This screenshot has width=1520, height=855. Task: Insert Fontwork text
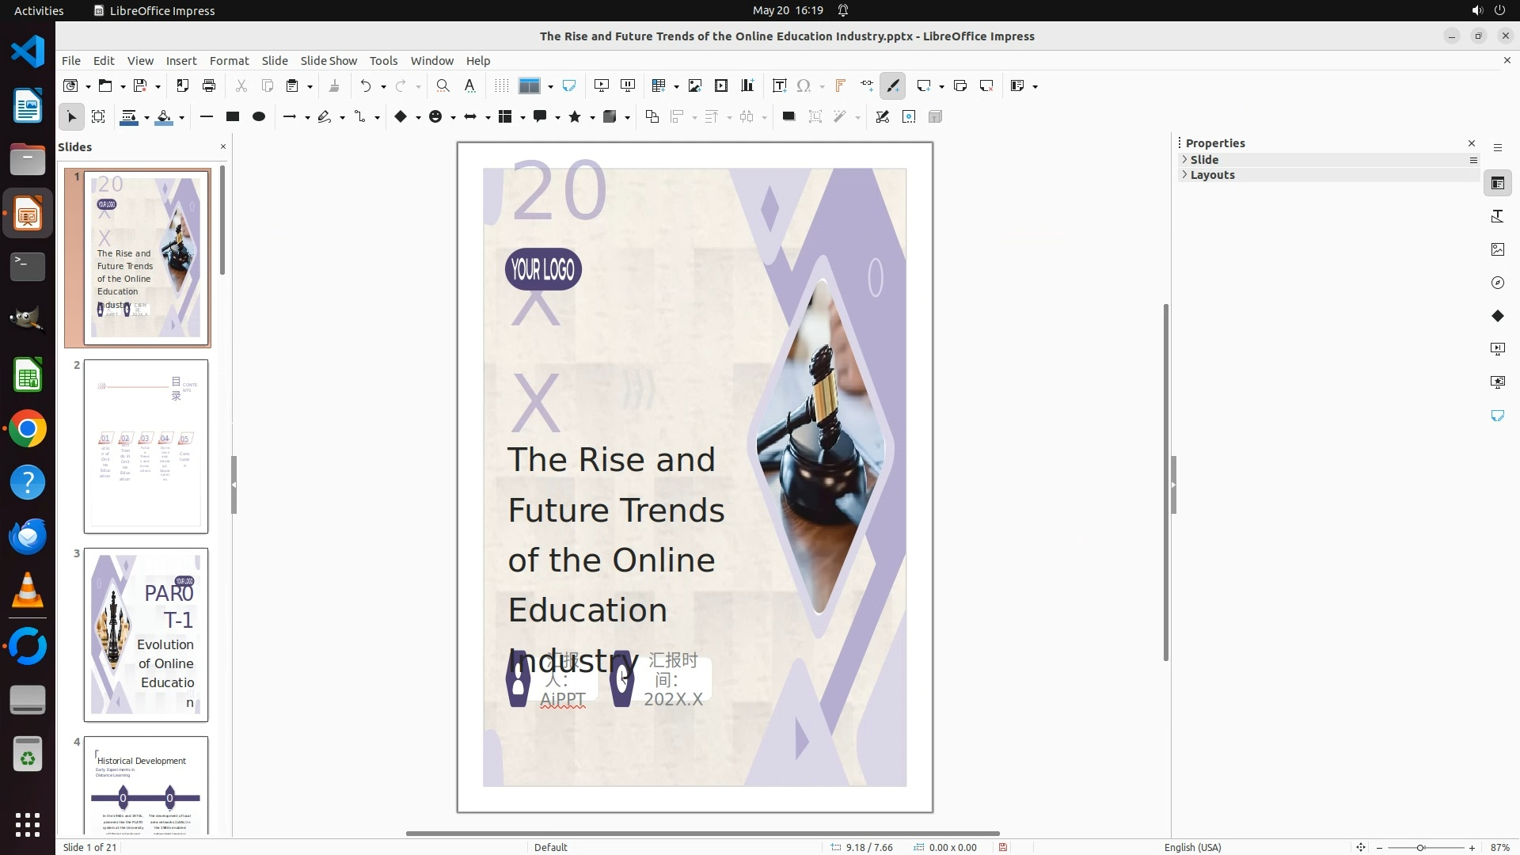click(841, 85)
